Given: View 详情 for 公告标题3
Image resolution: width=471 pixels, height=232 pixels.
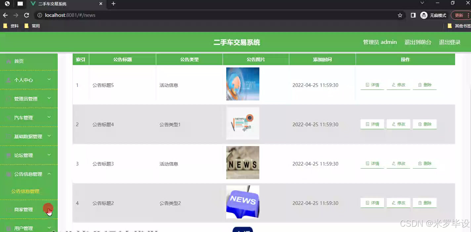Looking at the screenshot, I should click(372, 164).
